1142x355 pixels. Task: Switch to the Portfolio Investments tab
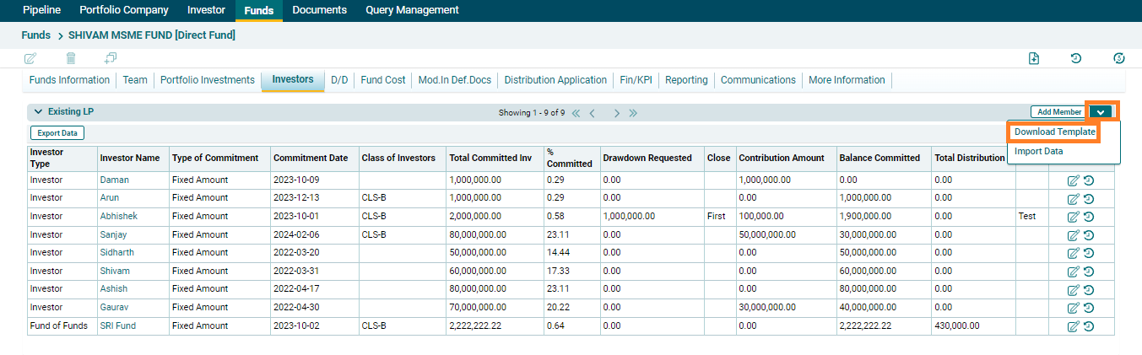(x=208, y=80)
